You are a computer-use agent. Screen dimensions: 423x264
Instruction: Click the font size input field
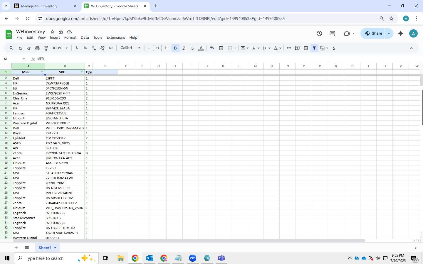(157, 48)
